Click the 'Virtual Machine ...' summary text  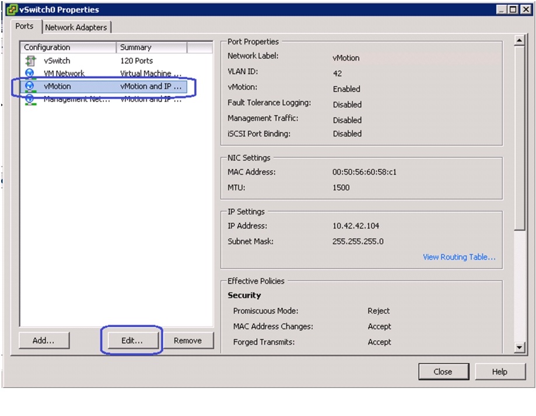point(150,74)
